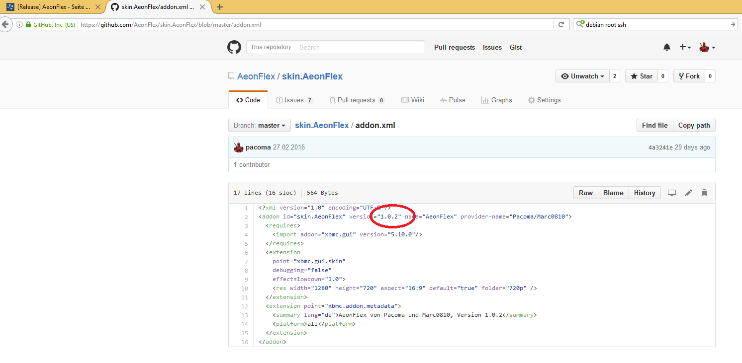Image resolution: width=742 pixels, height=363 pixels.
Task: Star the repository
Action: click(x=641, y=76)
